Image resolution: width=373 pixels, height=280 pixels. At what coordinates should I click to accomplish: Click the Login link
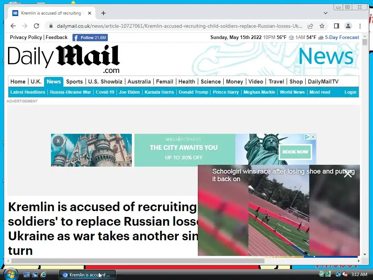coord(350,92)
